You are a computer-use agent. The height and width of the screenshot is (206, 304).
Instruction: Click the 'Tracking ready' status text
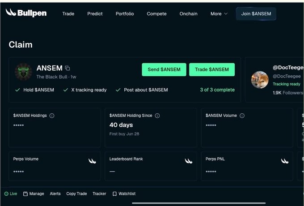[287, 84]
